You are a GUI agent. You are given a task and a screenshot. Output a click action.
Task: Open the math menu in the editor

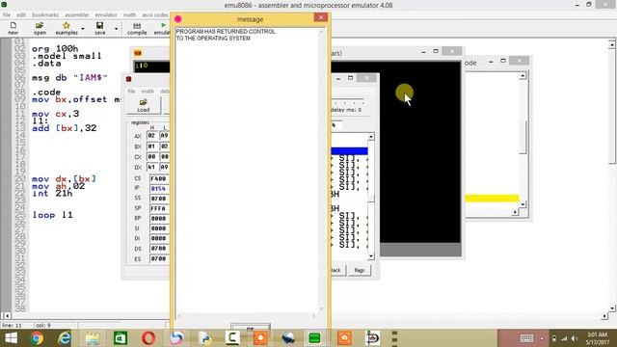coord(129,14)
